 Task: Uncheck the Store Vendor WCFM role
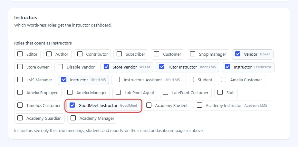[106, 67]
